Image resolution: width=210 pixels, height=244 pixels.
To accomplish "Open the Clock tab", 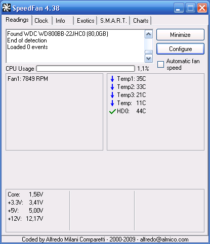I will point(41,21).
